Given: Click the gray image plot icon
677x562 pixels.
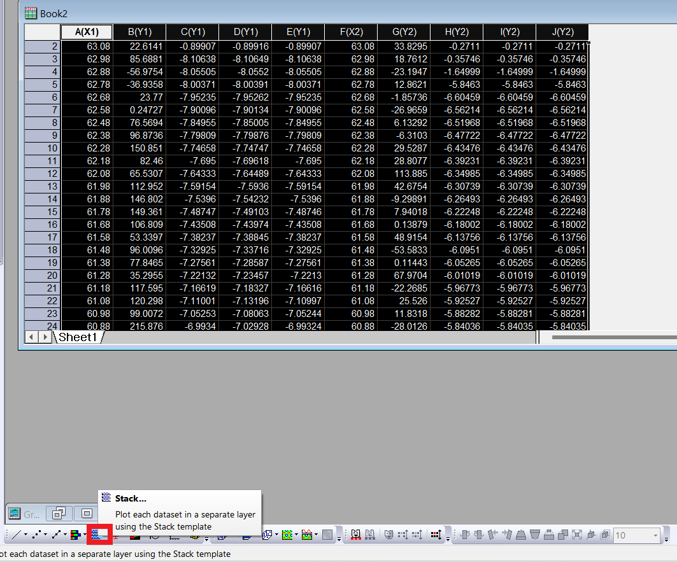Looking at the screenshot, I should pyautogui.click(x=327, y=535).
